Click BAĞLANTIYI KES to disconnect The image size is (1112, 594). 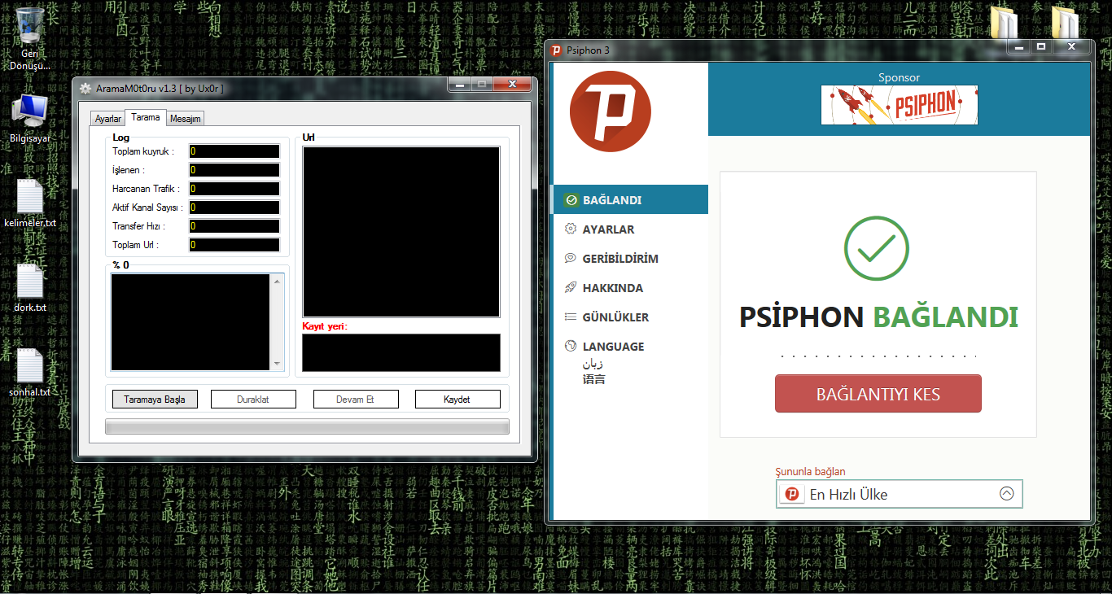(878, 394)
